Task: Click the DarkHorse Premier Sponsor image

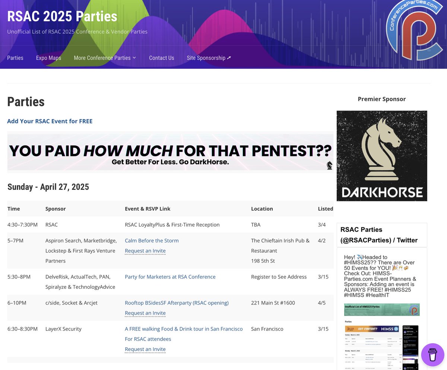Action: coord(382,156)
